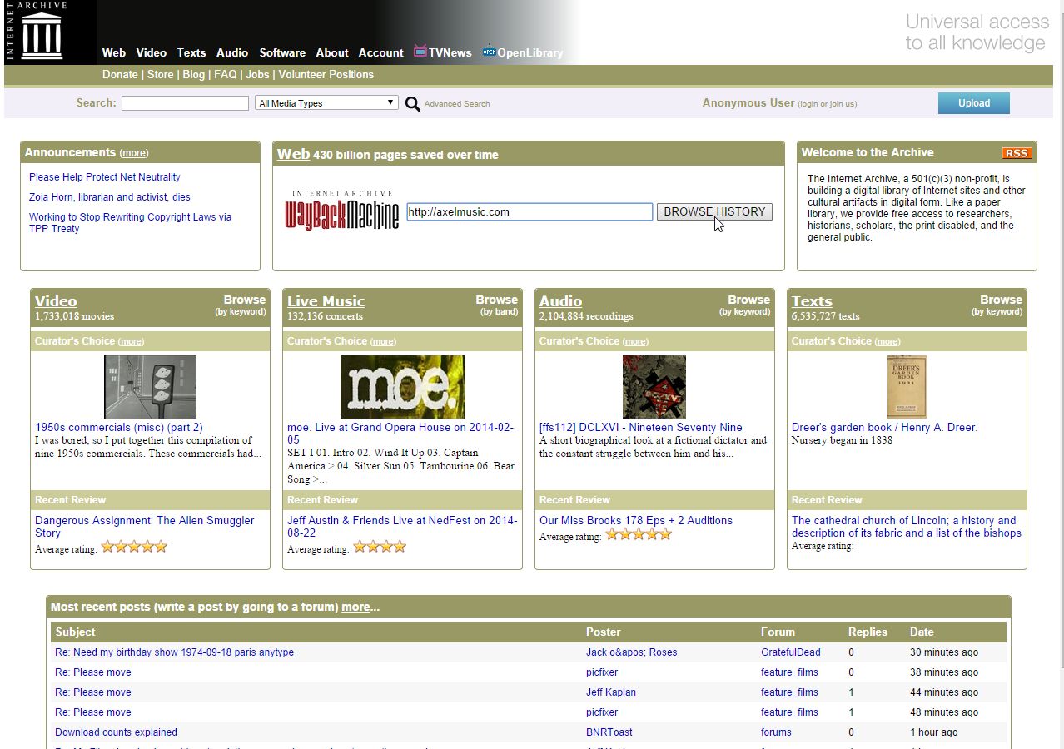Open the Video menu item
The image size is (1064, 749).
[152, 52]
